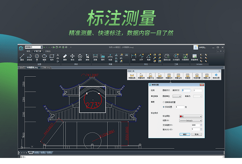The image size is (242, 164).
Task: Click the application logo menu button
Action: [x=21, y=48]
